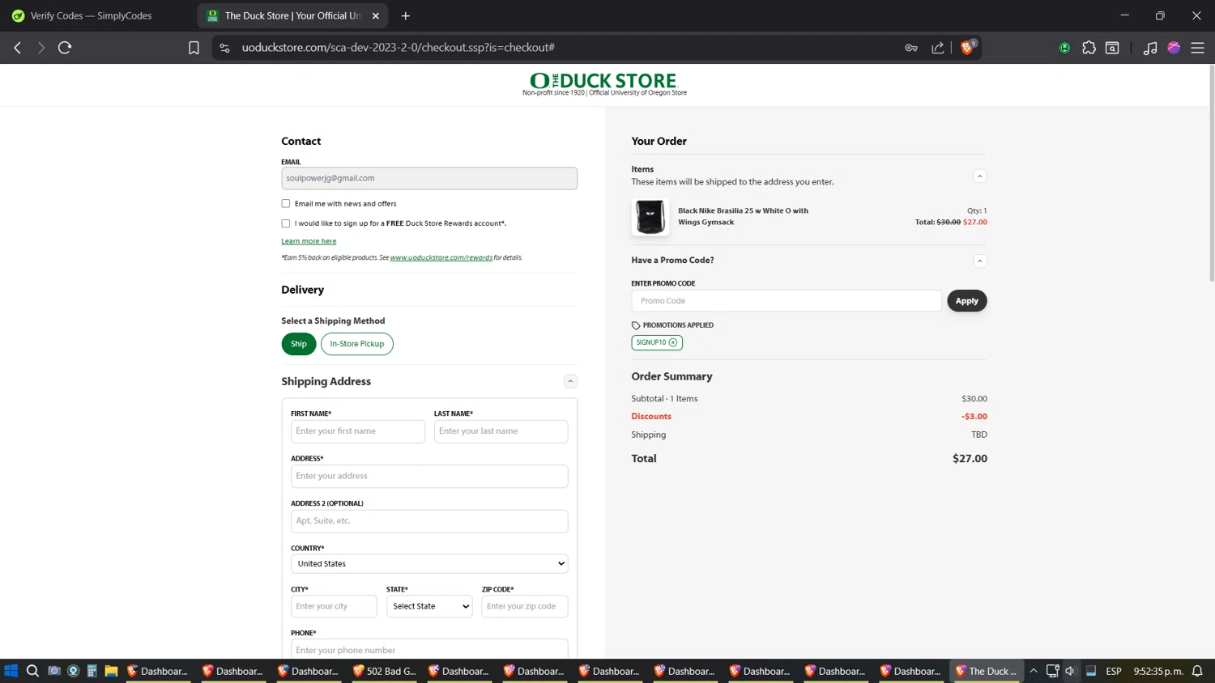Enable Email me with news and offers
1215x683 pixels.
click(x=285, y=204)
